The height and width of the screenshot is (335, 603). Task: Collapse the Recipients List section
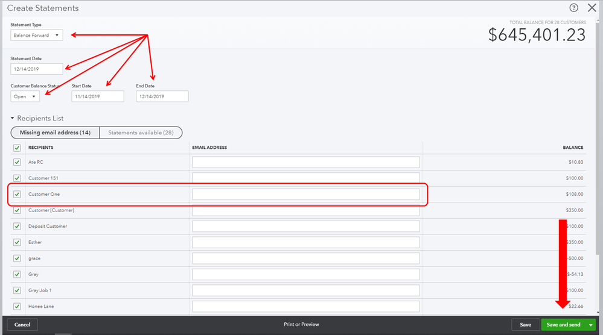tap(12, 118)
